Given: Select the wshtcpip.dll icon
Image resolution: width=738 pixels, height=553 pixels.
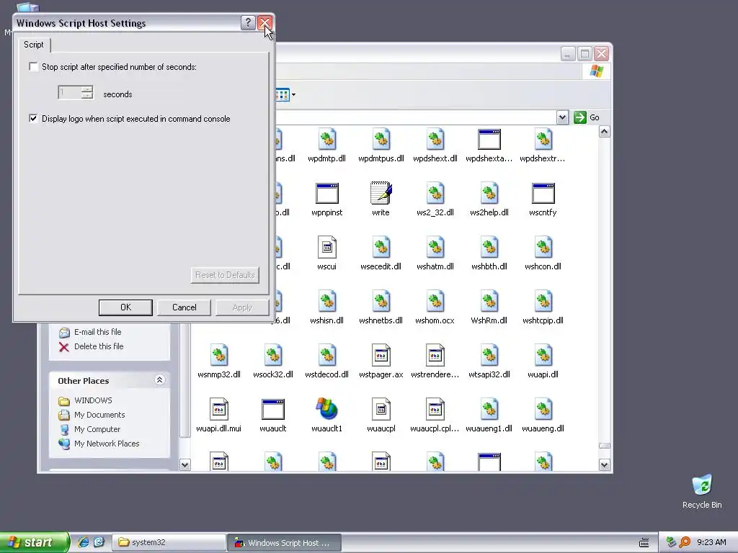Looking at the screenshot, I should [x=543, y=302].
